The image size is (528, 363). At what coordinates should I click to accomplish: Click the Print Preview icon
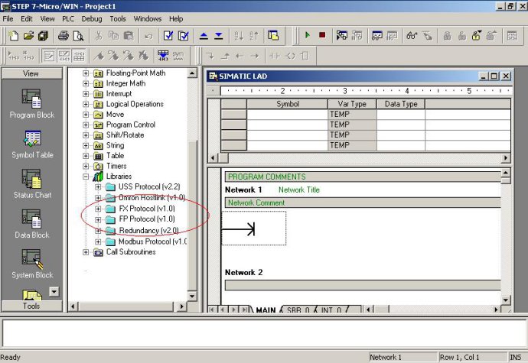pos(78,35)
